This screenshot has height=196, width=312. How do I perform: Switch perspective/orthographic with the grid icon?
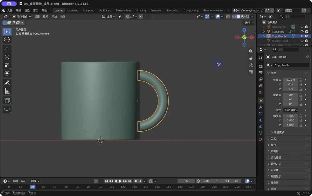(x=251, y=72)
